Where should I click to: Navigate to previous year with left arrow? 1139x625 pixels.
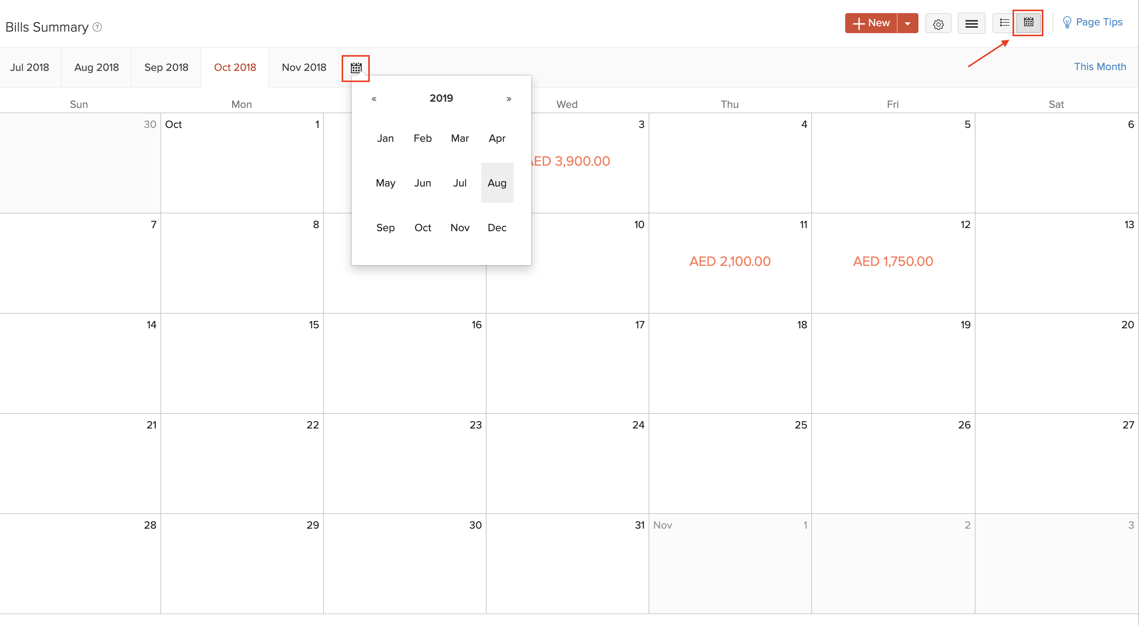point(374,98)
